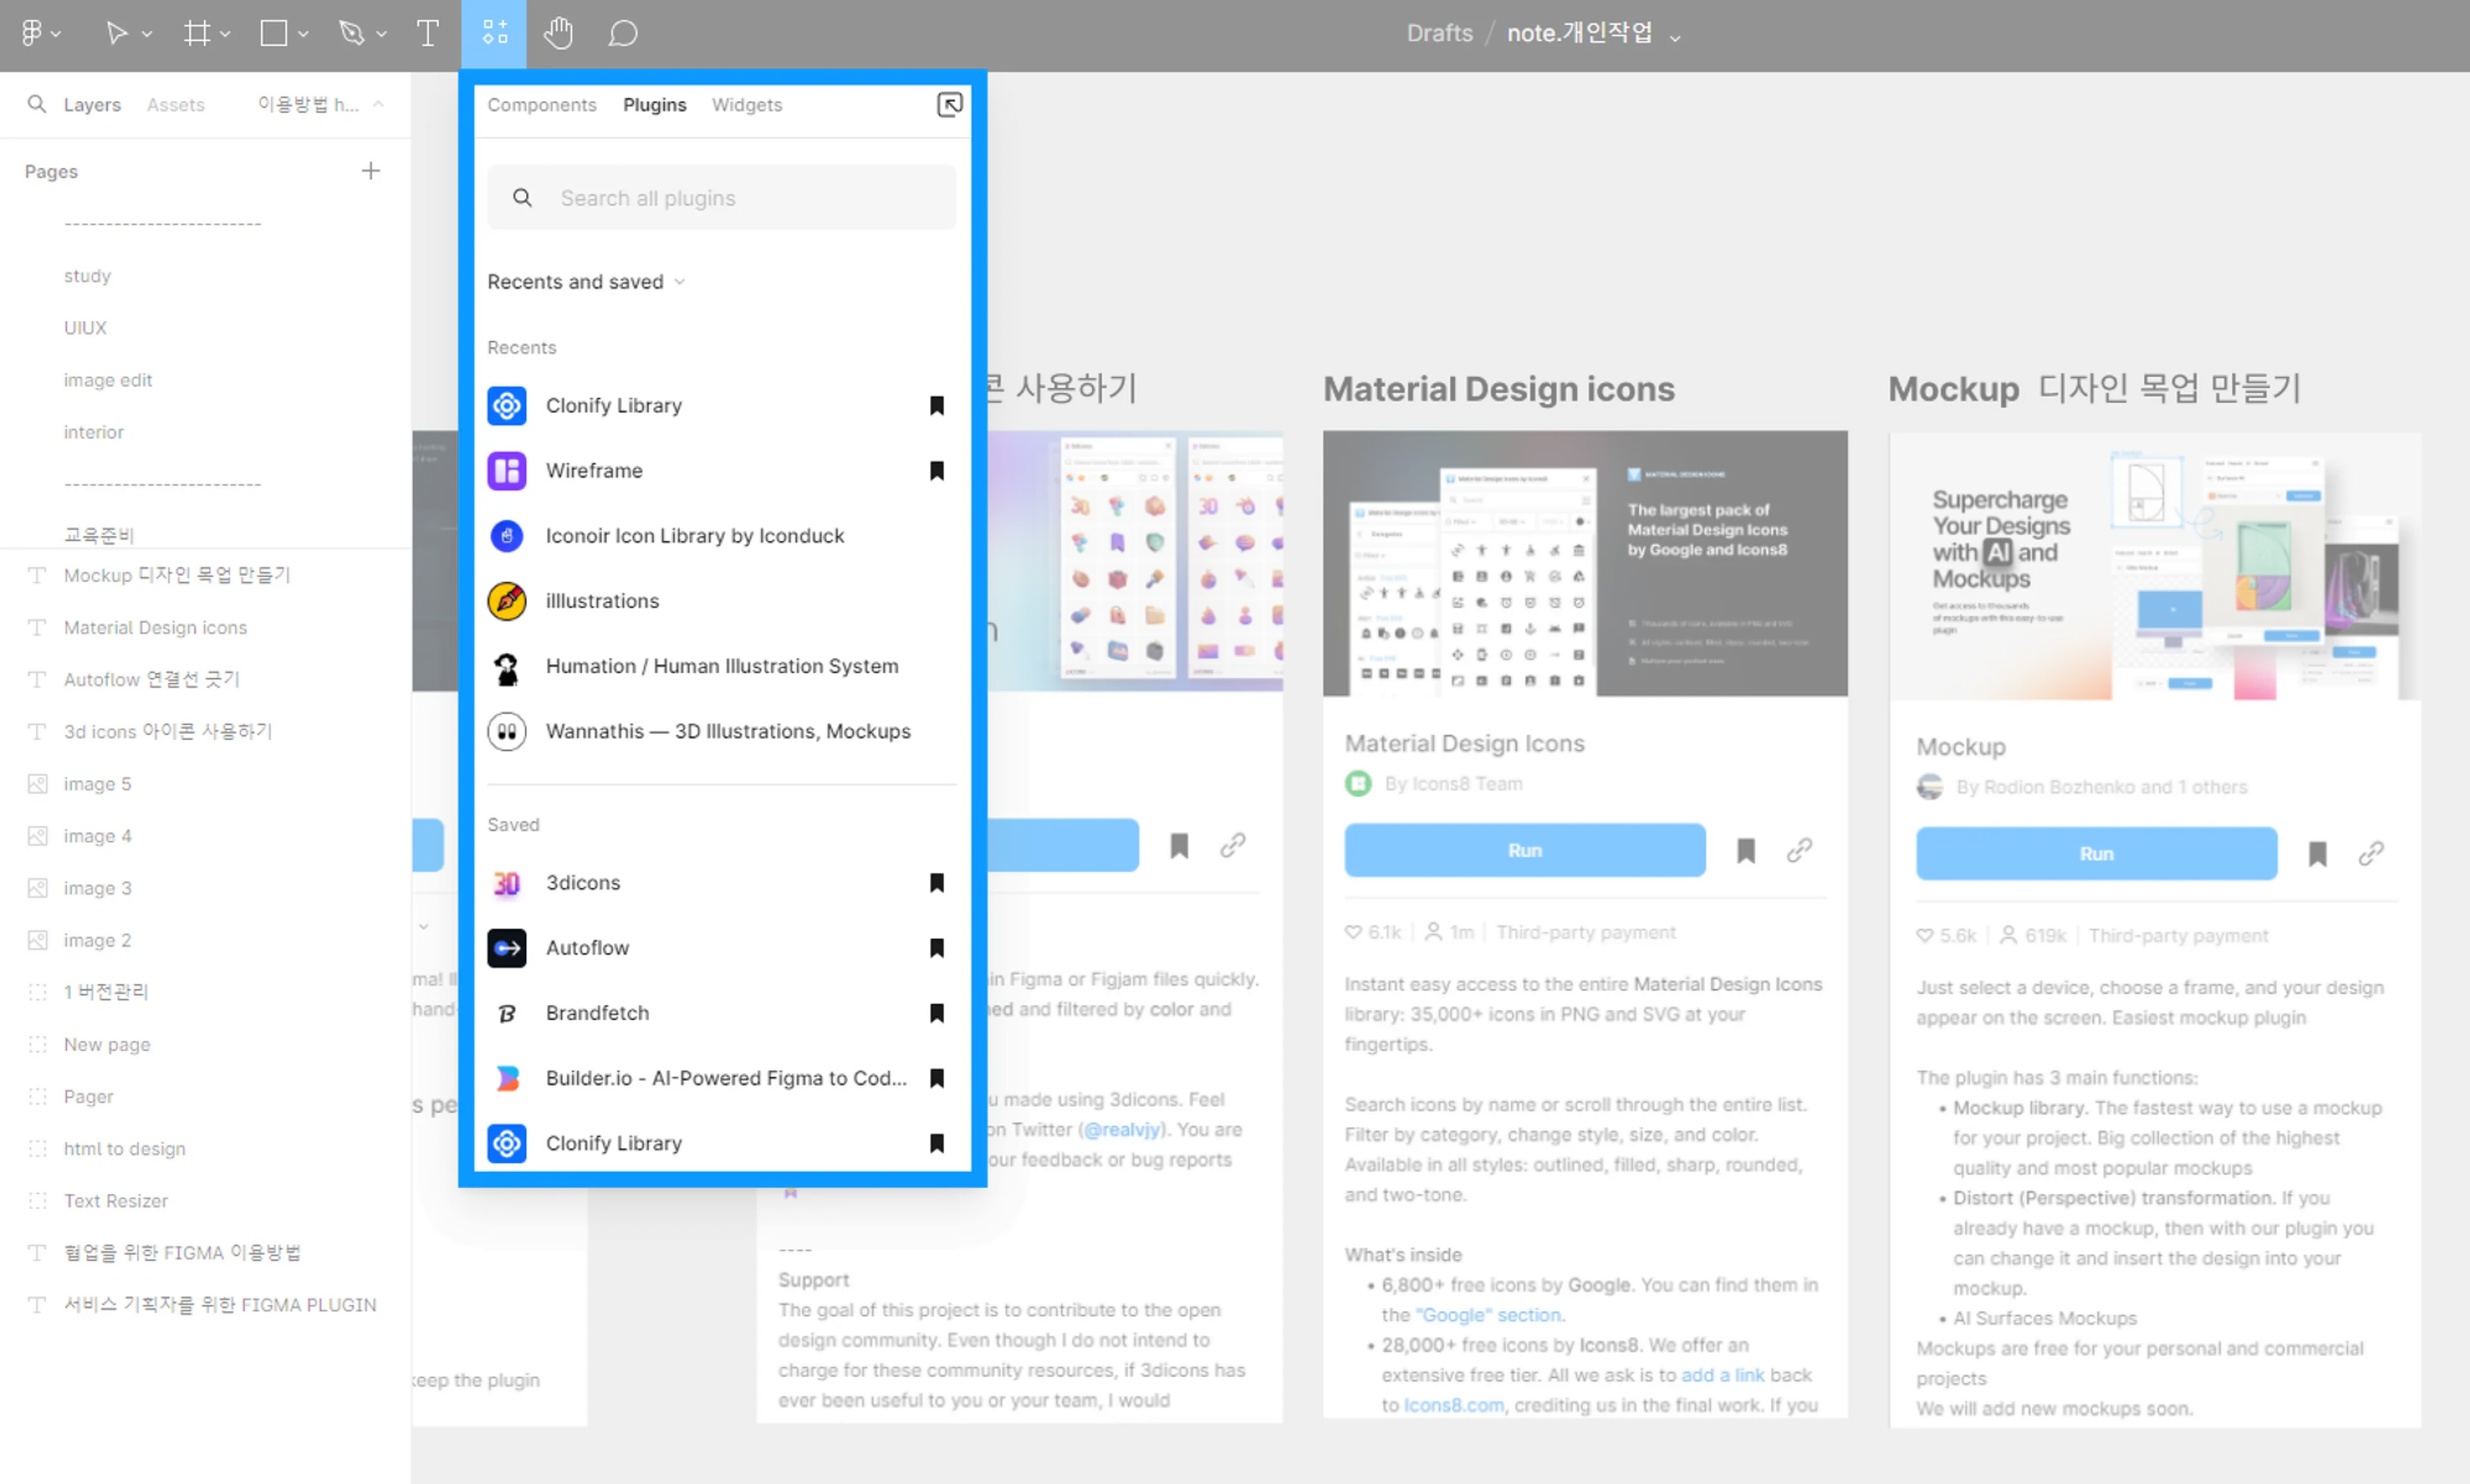
Task: Select the html to design layer
Action: coord(125,1149)
